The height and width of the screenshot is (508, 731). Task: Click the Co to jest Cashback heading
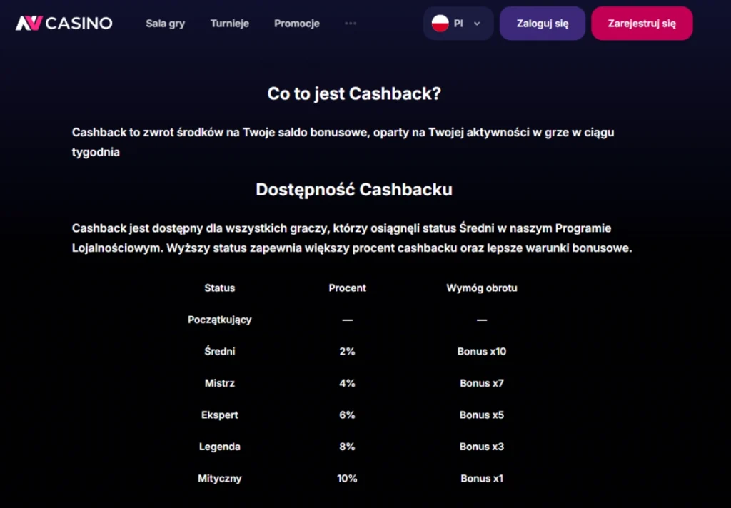pos(354,93)
